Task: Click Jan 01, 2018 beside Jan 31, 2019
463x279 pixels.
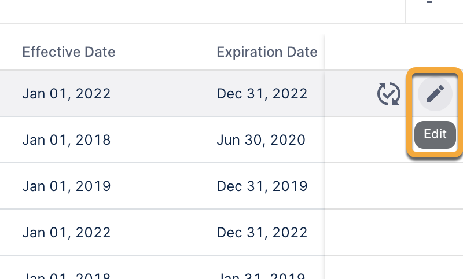Action: pyautogui.click(x=67, y=274)
